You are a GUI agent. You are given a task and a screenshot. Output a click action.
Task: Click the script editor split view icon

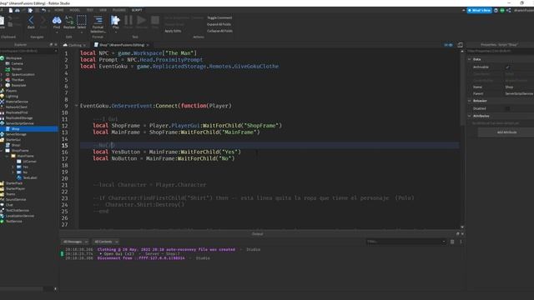click(x=460, y=45)
